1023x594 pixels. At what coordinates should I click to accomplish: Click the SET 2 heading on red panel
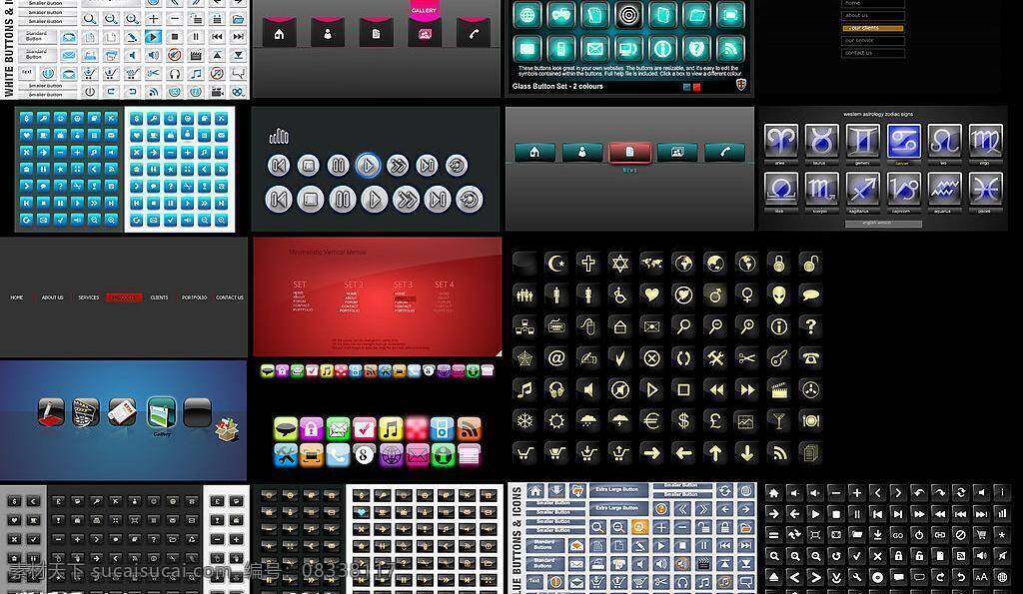tap(354, 285)
